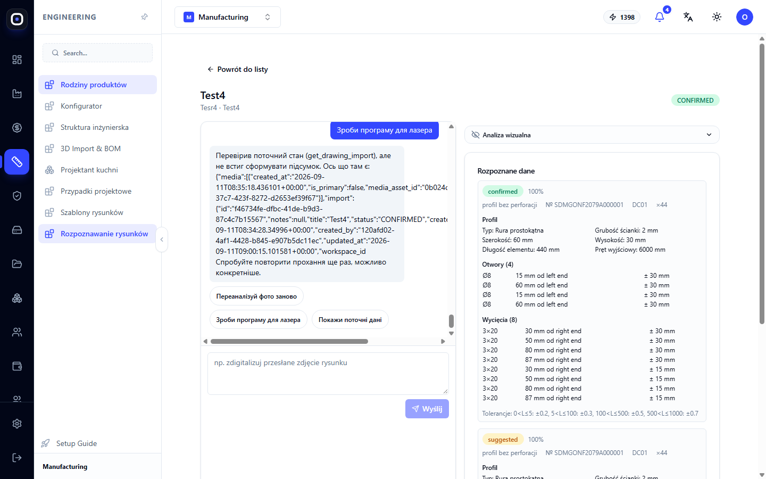Click the Wyślij send button
This screenshot has height=479, width=766.
[x=427, y=409]
